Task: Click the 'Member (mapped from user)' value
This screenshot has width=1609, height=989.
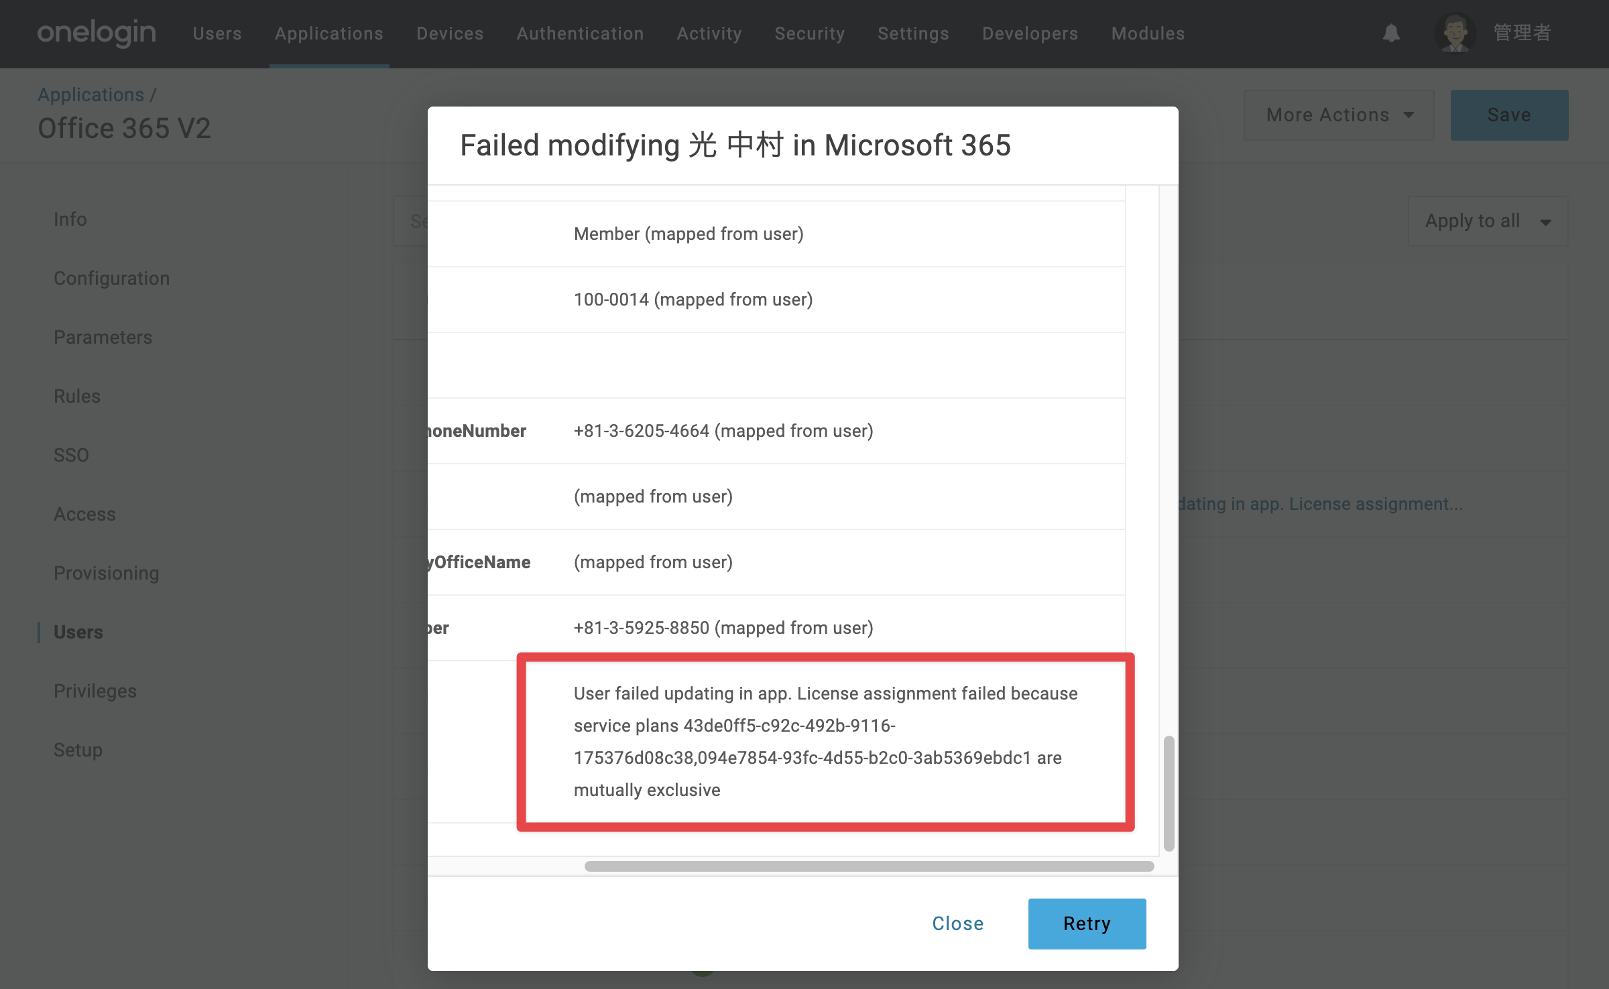Action: 689,234
